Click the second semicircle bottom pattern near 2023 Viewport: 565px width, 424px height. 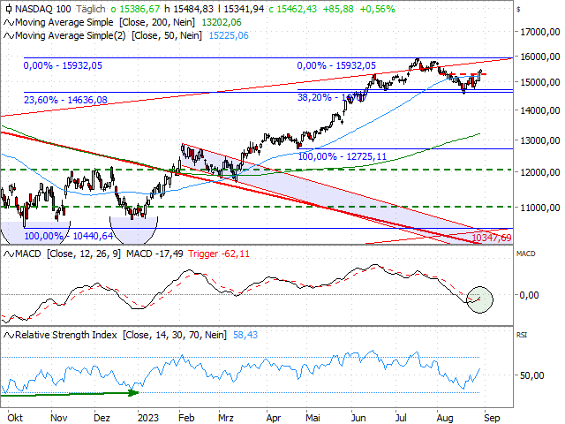(x=133, y=230)
